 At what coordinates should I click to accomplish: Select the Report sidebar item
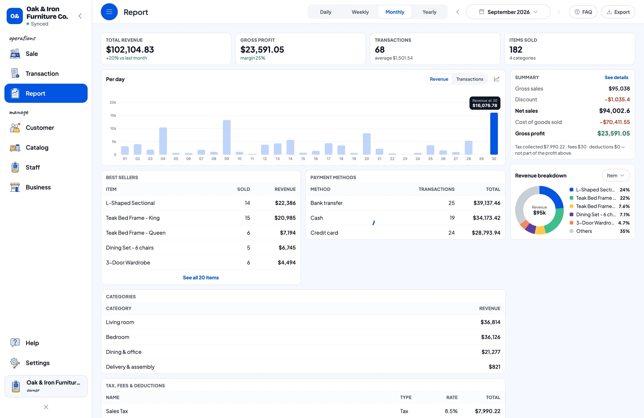pyautogui.click(x=46, y=93)
